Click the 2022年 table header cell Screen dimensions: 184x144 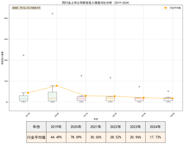pos(116,127)
